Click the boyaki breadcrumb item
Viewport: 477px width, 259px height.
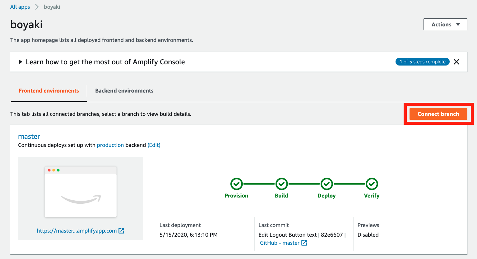click(52, 7)
